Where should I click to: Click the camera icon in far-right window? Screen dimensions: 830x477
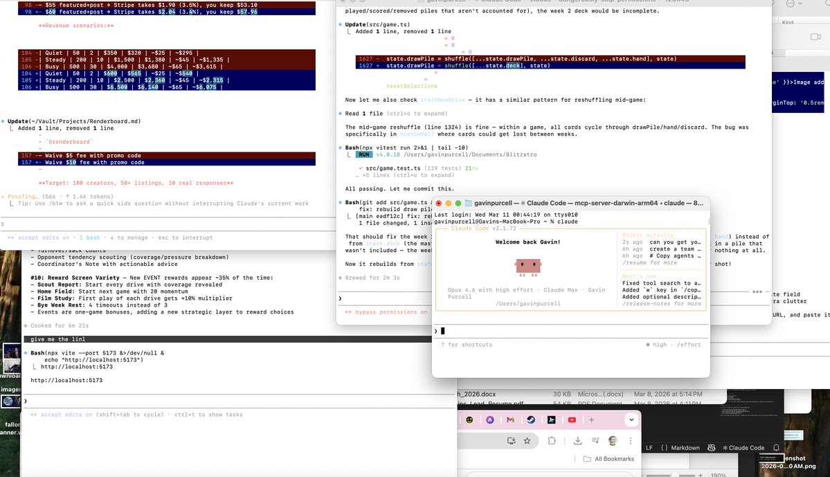click(815, 37)
